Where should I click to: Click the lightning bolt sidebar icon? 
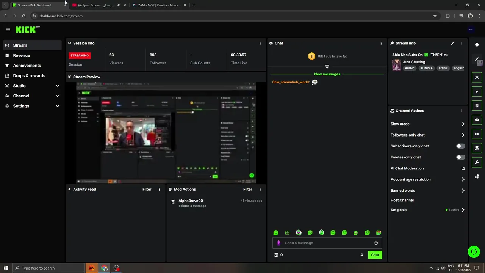click(x=477, y=92)
